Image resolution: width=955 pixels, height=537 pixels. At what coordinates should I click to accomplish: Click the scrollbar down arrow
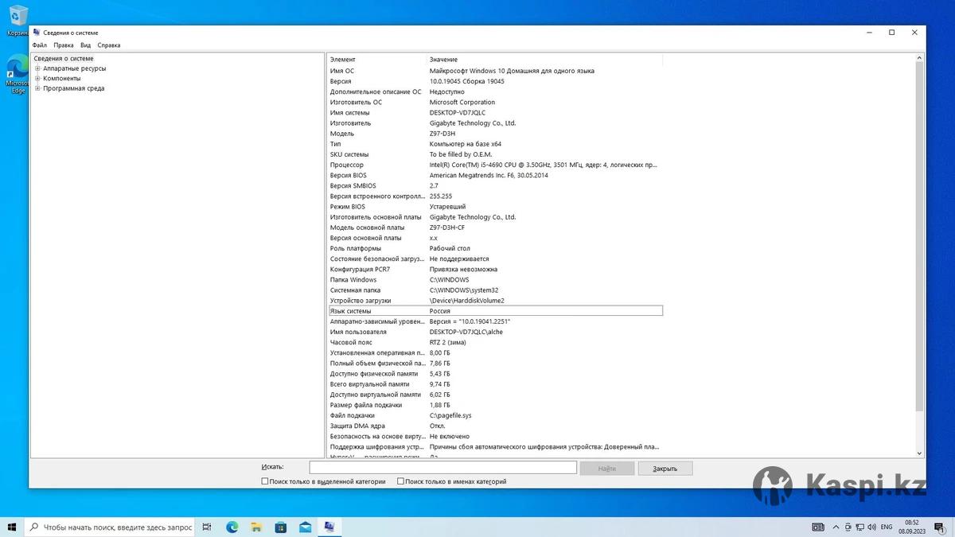[x=920, y=453]
